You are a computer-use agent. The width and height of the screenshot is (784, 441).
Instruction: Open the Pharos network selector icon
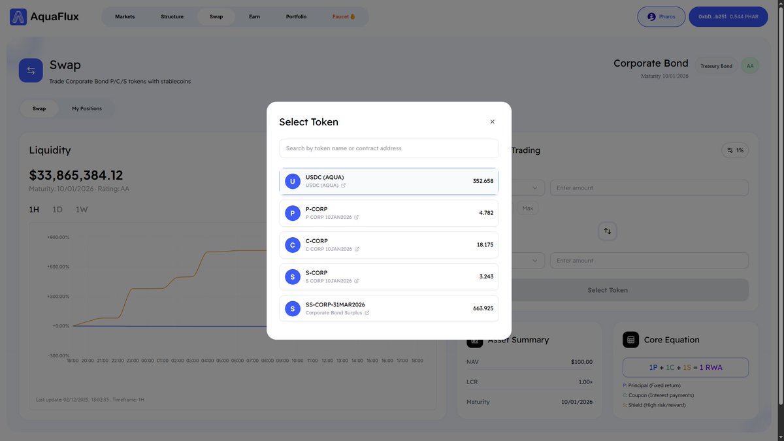650,16
